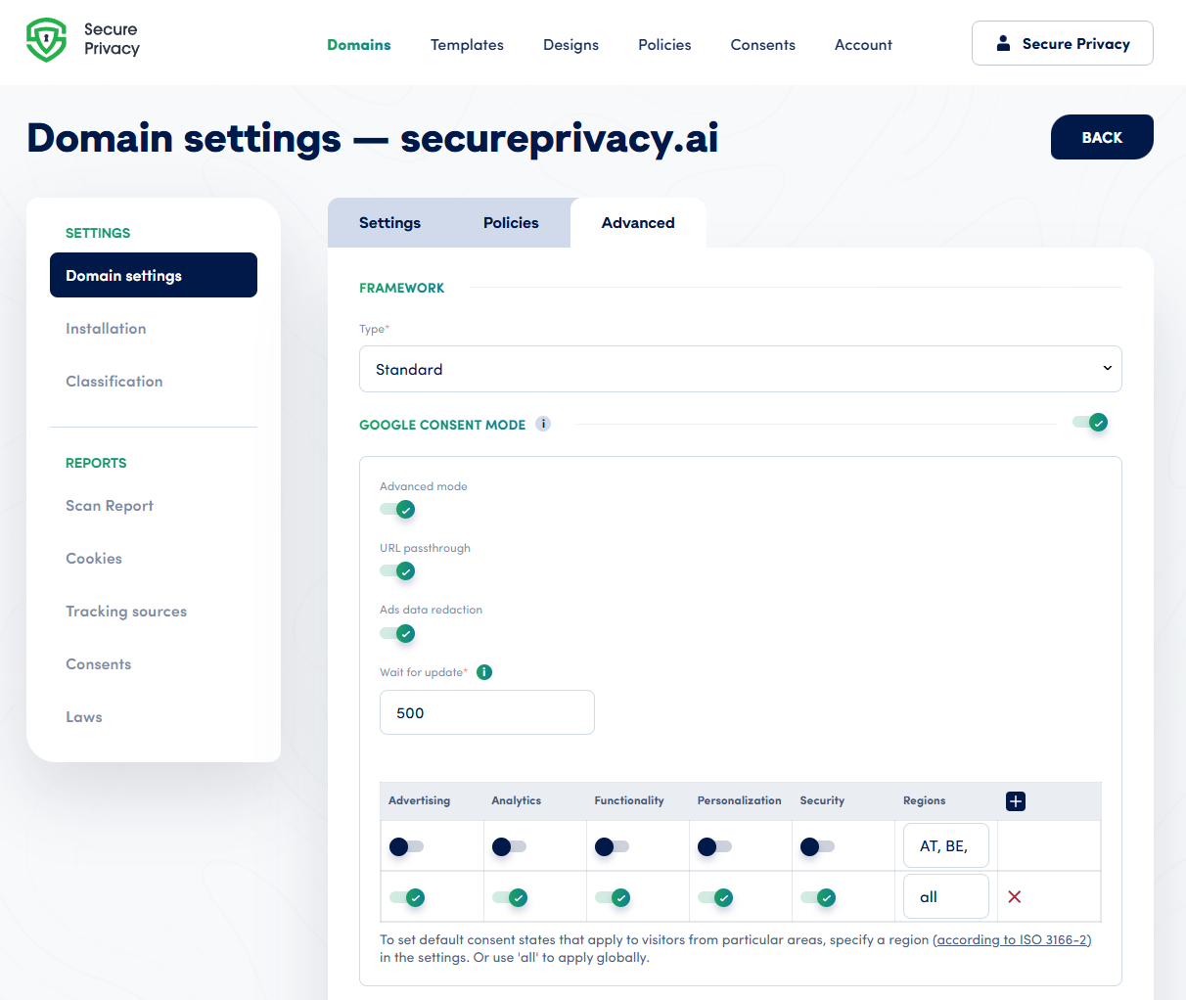Viewport: 1186px width, 1000px height.
Task: Open the Templates section in the navigation bar
Action: click(x=467, y=45)
